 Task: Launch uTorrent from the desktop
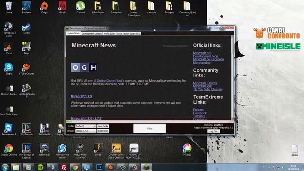[80, 8]
